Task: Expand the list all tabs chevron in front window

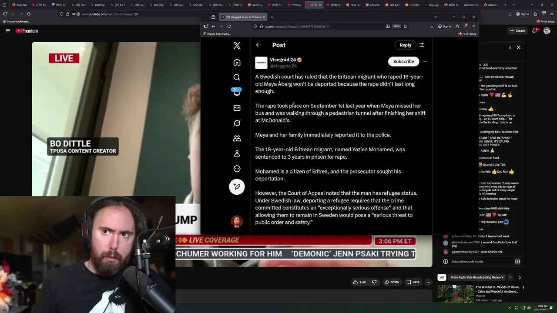Action: [x=436, y=17]
